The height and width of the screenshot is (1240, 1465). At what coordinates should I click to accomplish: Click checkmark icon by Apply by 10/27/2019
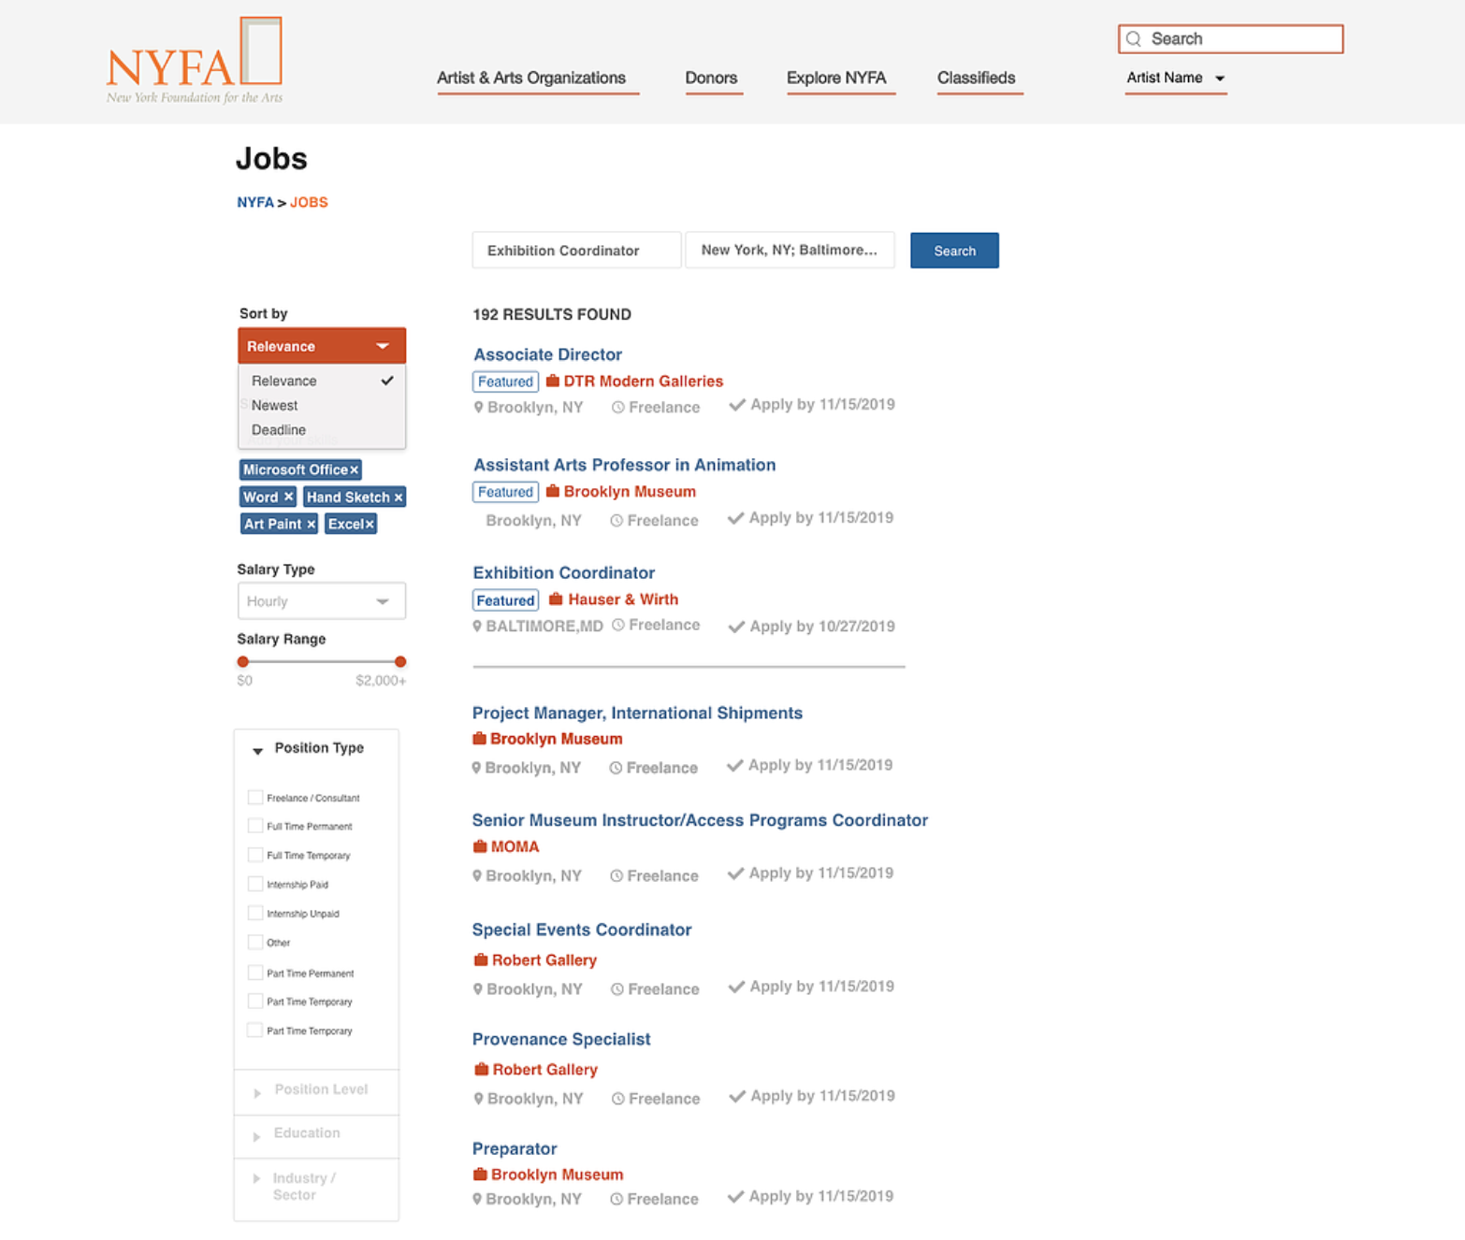click(736, 627)
